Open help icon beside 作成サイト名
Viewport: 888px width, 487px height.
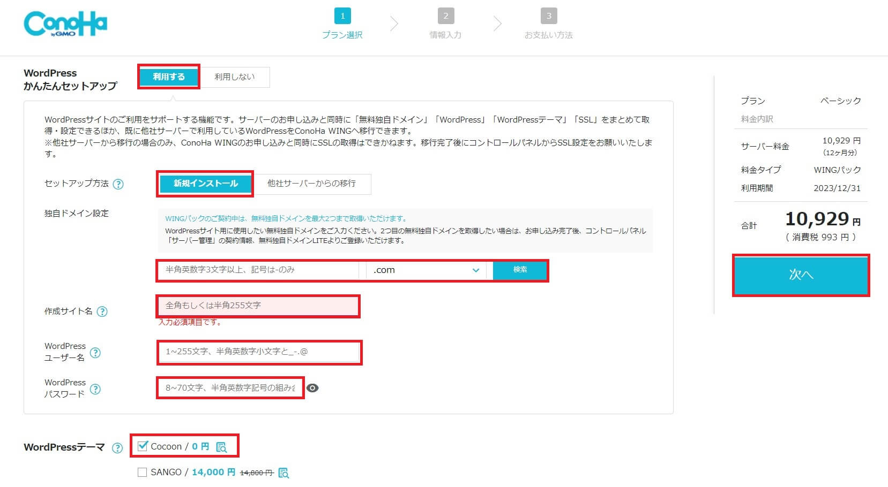point(102,311)
